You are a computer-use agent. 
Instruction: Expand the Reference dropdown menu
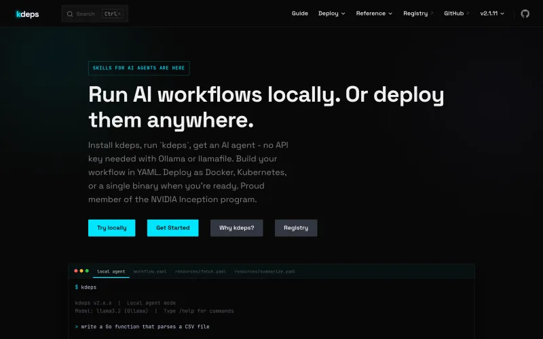tap(374, 14)
